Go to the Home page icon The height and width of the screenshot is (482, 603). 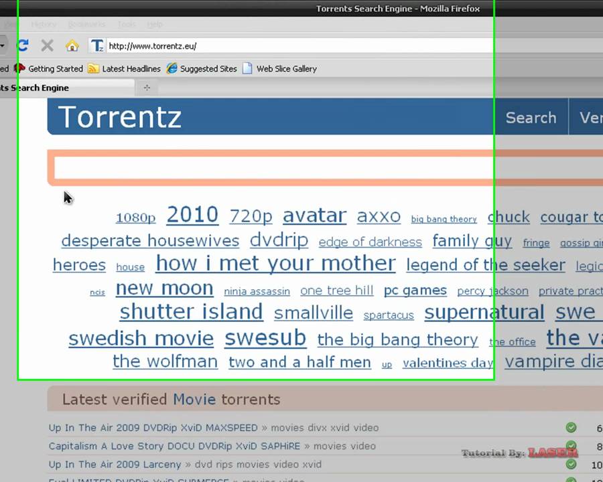[x=72, y=46]
